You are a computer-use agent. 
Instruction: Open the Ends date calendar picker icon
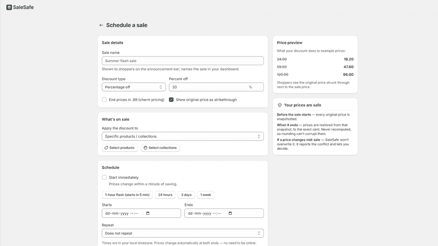point(230,213)
